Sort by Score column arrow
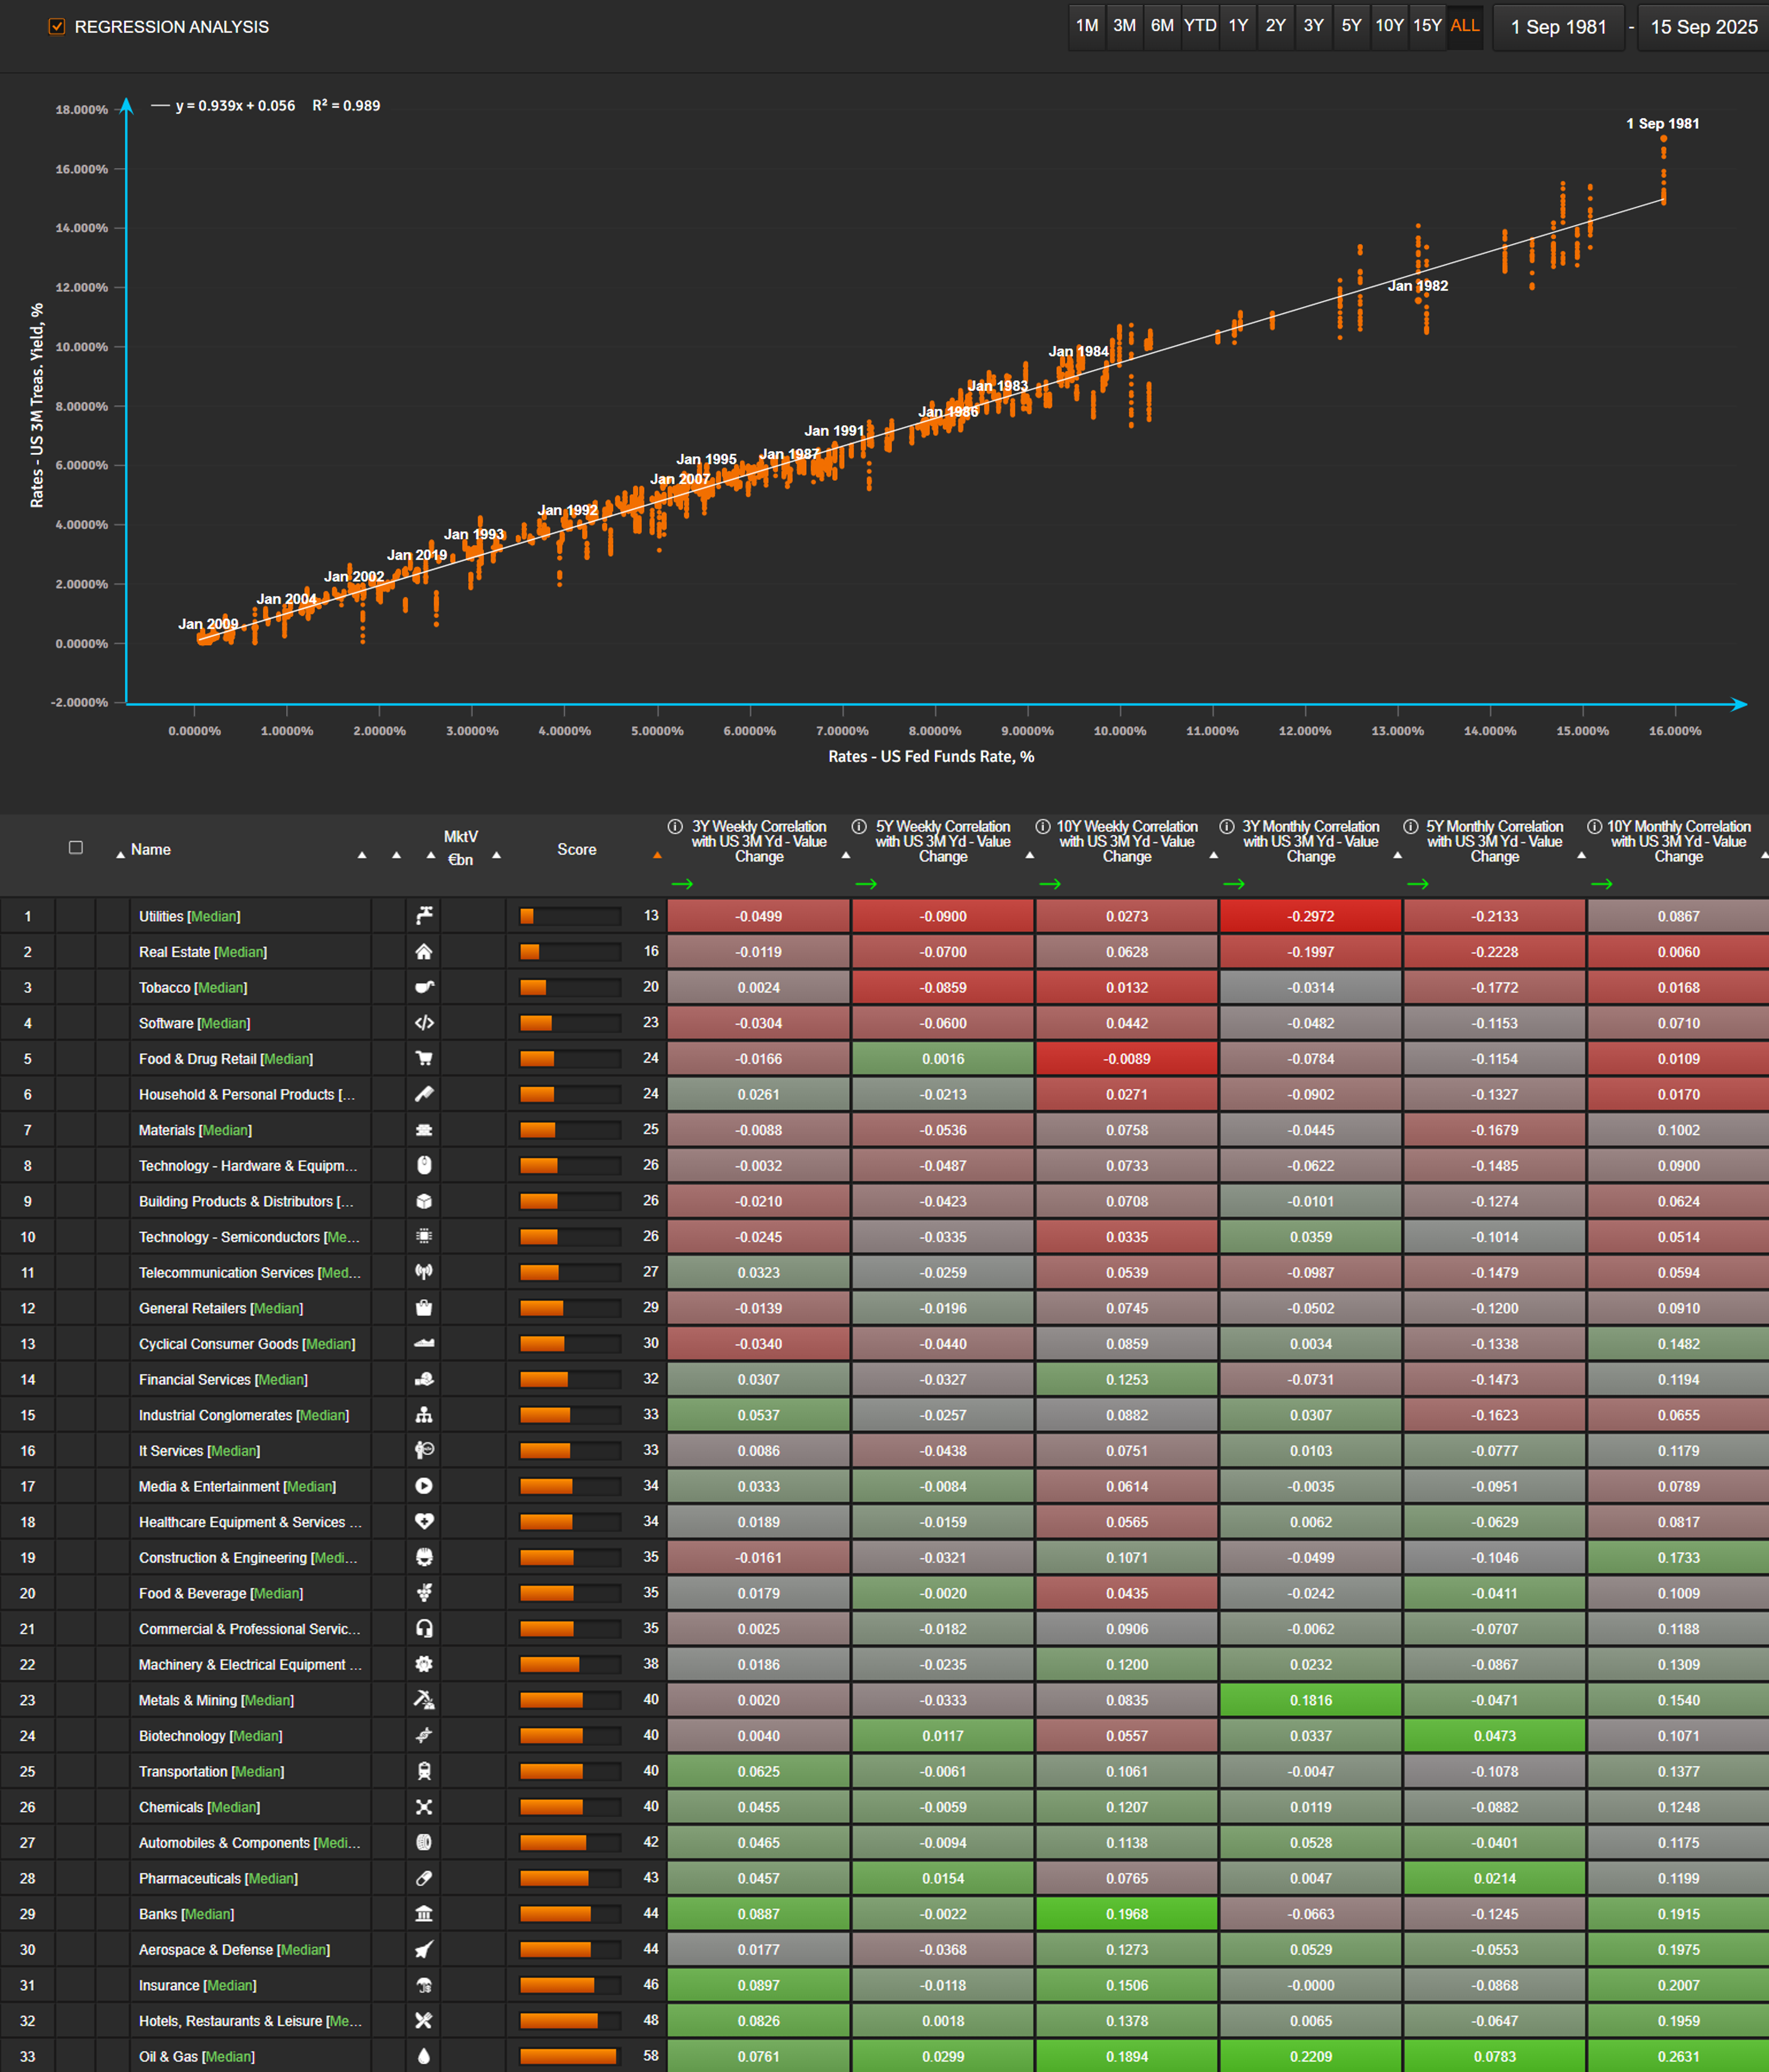Image resolution: width=1769 pixels, height=2072 pixels. pos(657,856)
